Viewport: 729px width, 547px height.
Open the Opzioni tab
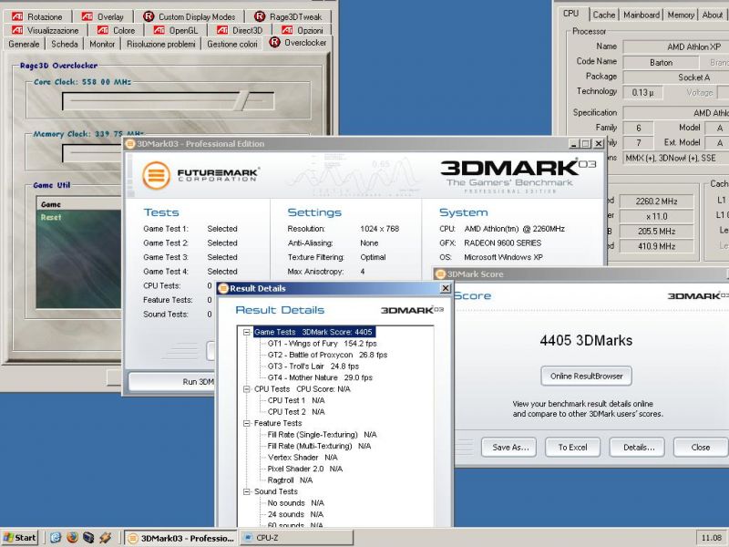tap(303, 30)
